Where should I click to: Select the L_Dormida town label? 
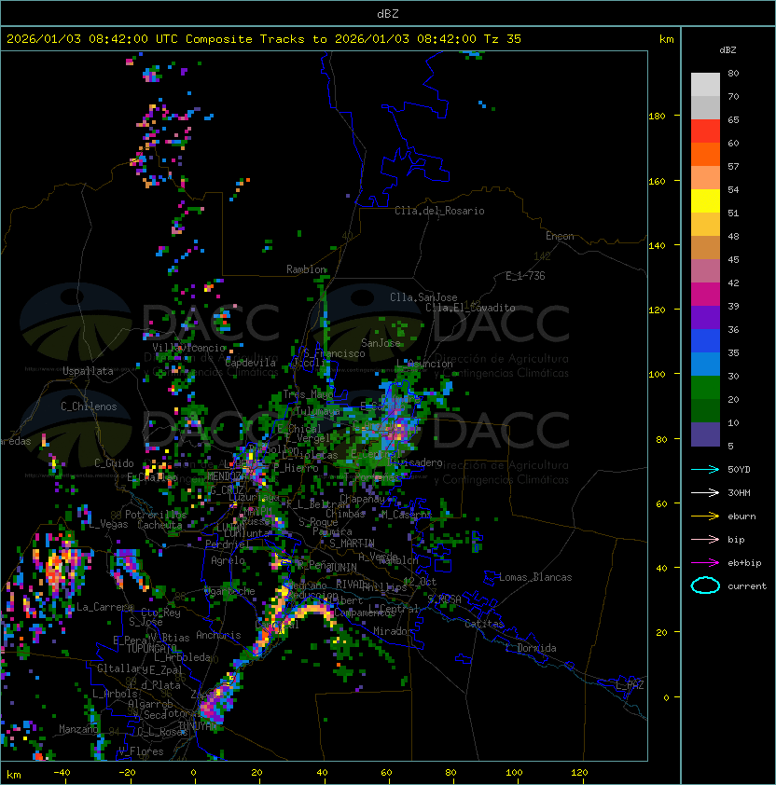[530, 648]
